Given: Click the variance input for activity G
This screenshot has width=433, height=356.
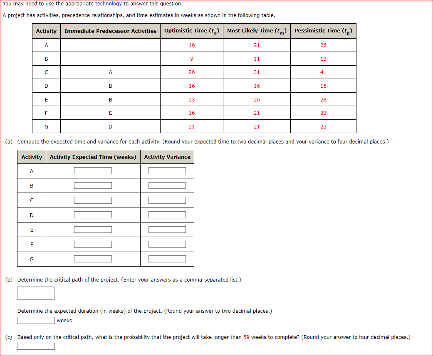Looking at the screenshot, I should 167,258.
